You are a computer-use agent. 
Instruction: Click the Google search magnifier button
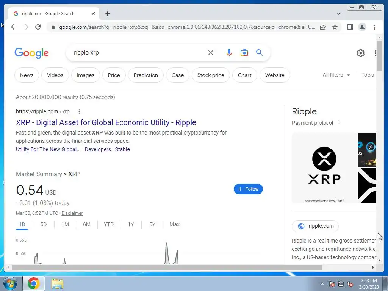(x=259, y=52)
